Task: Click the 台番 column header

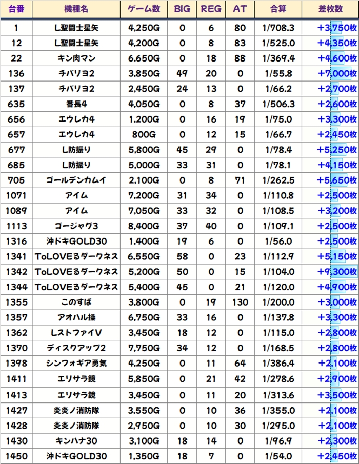Action: pyautogui.click(x=16, y=9)
